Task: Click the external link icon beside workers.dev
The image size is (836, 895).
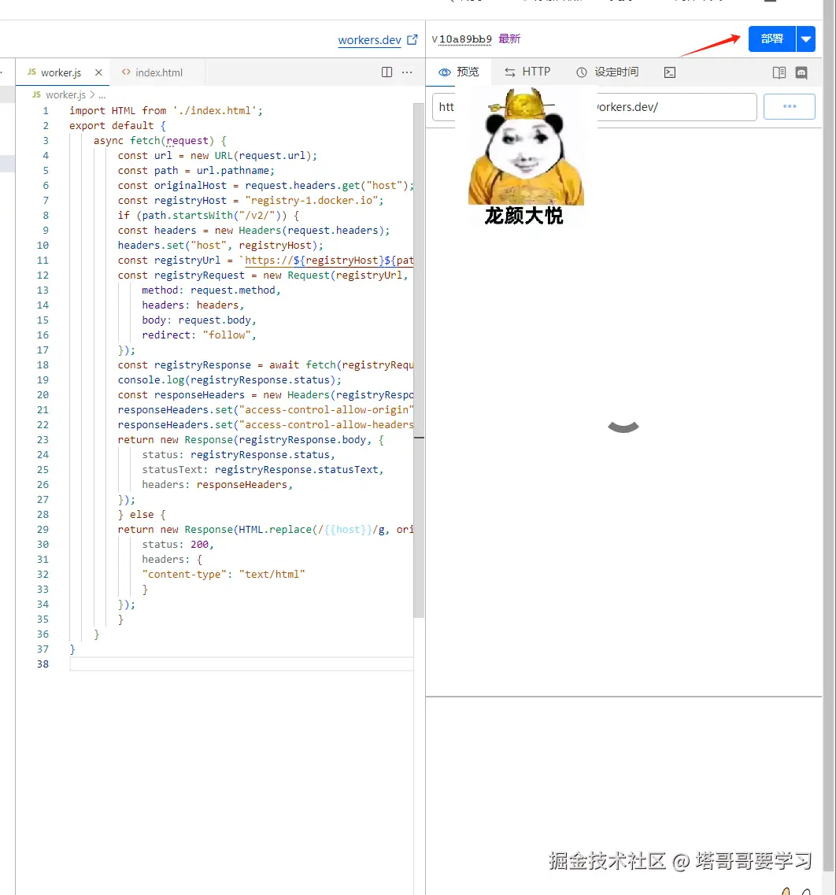Action: click(x=412, y=39)
